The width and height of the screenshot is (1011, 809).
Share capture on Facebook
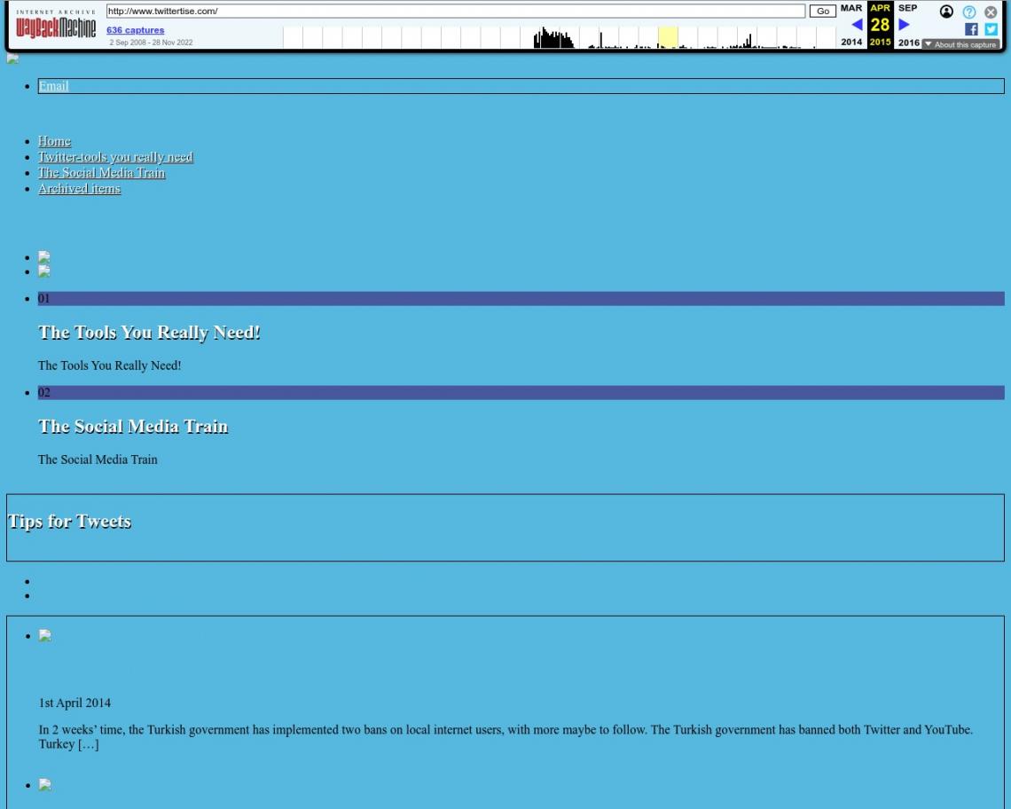971,29
